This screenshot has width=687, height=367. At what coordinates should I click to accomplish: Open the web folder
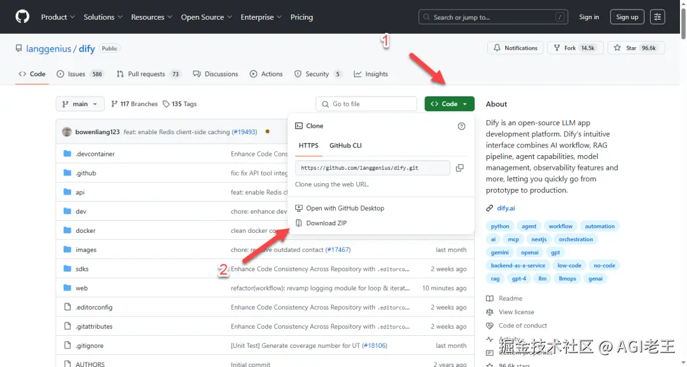[x=81, y=288]
